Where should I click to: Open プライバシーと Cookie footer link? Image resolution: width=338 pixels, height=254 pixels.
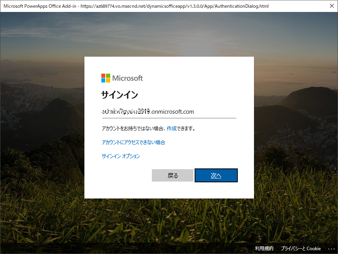point(301,248)
